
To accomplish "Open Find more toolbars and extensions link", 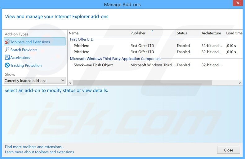I will (x=34, y=147).
